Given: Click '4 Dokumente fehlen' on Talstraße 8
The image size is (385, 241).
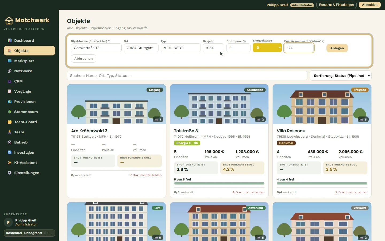Looking at the screenshot, I should pyautogui.click(x=248, y=192).
